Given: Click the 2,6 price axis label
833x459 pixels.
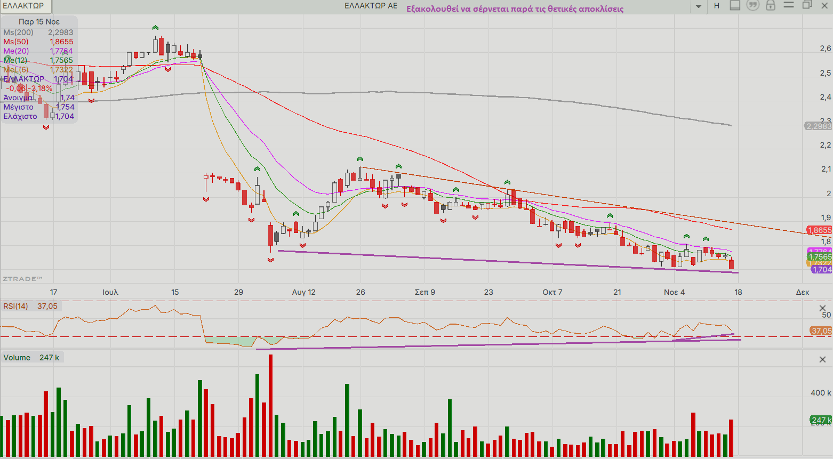Looking at the screenshot, I should click(x=826, y=49).
